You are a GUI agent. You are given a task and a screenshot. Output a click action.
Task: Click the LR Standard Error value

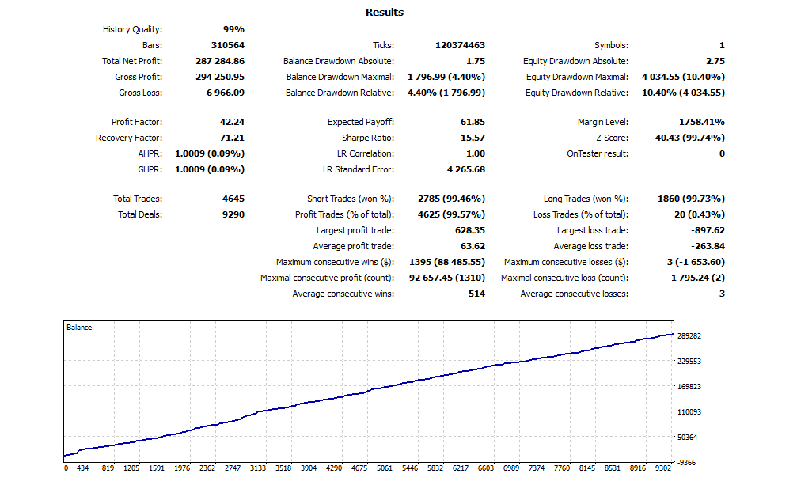[x=466, y=169]
